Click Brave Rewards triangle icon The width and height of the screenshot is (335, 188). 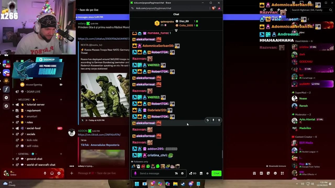219,8
